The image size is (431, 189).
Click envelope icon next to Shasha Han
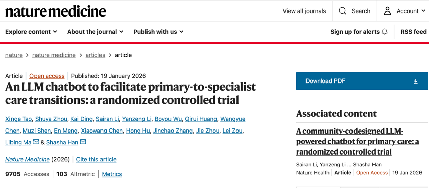(83, 142)
